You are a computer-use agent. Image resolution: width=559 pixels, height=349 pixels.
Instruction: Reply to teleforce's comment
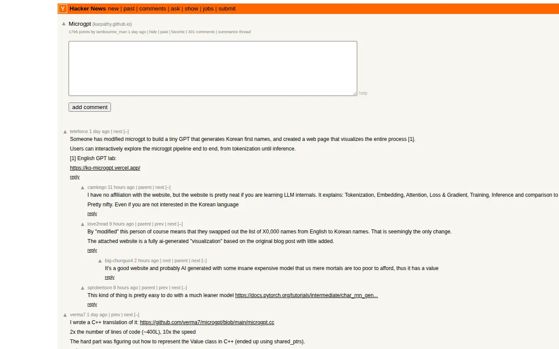pyautogui.click(x=75, y=177)
